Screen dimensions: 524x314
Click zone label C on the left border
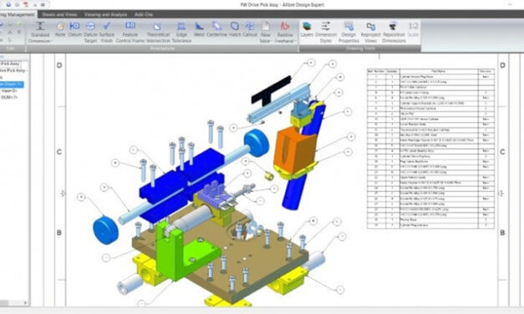(x=59, y=152)
